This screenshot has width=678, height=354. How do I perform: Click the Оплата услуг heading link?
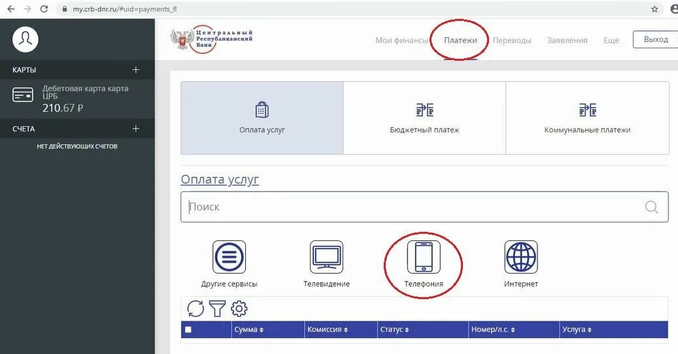(x=220, y=179)
